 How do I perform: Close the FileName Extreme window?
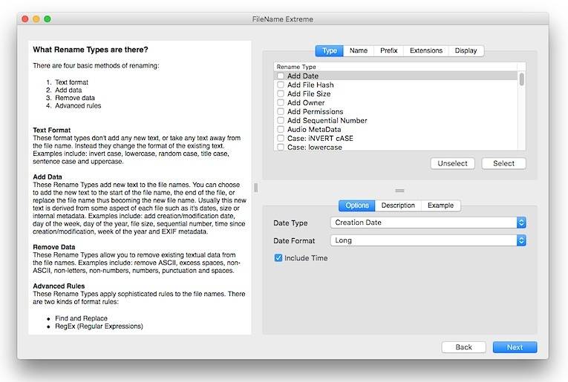click(x=25, y=19)
